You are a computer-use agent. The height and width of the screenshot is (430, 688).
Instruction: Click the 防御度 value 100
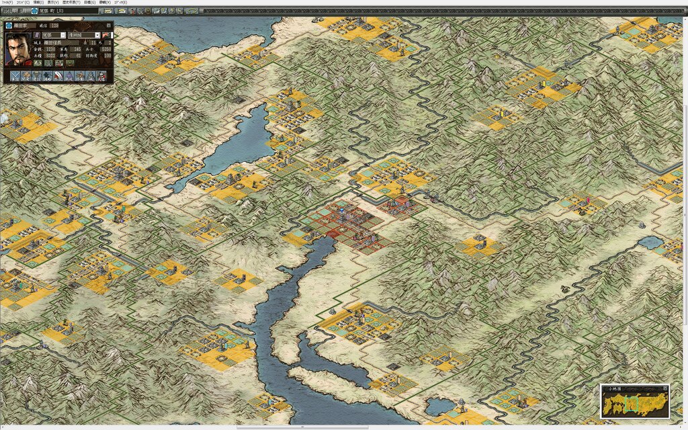point(107,56)
